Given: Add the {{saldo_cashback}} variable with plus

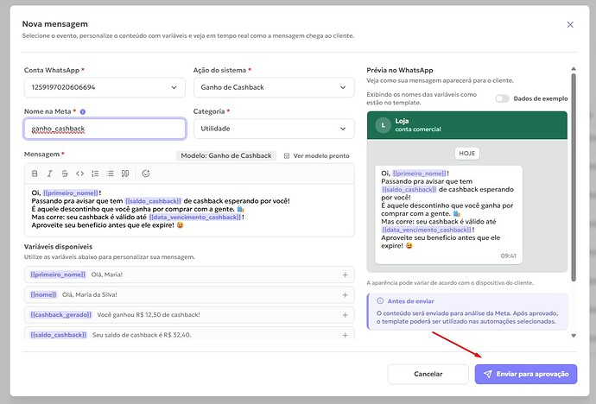Looking at the screenshot, I should pos(346,335).
